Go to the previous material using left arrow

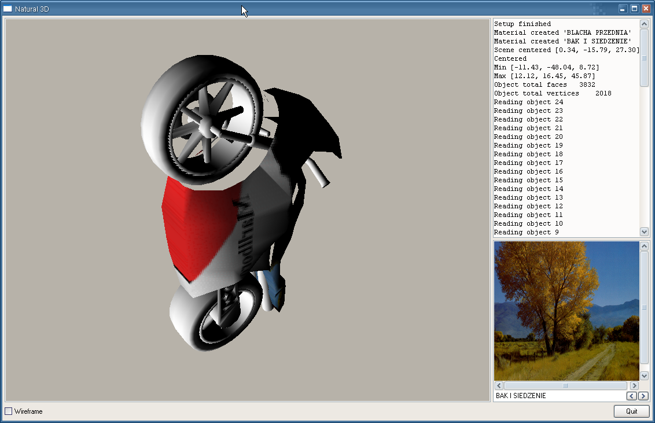click(x=632, y=396)
